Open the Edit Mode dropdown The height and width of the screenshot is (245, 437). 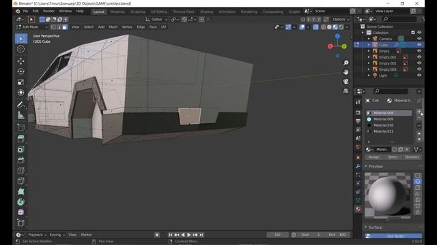pos(32,27)
